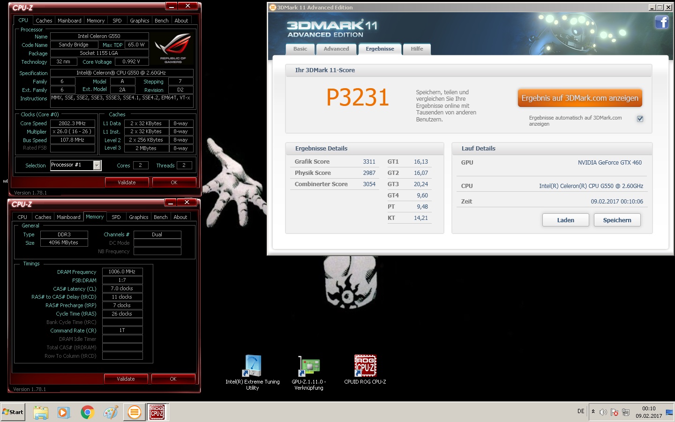Click the Republic of Gamers logo in CPU-Z
The width and height of the screenshot is (675, 422).
click(x=173, y=48)
